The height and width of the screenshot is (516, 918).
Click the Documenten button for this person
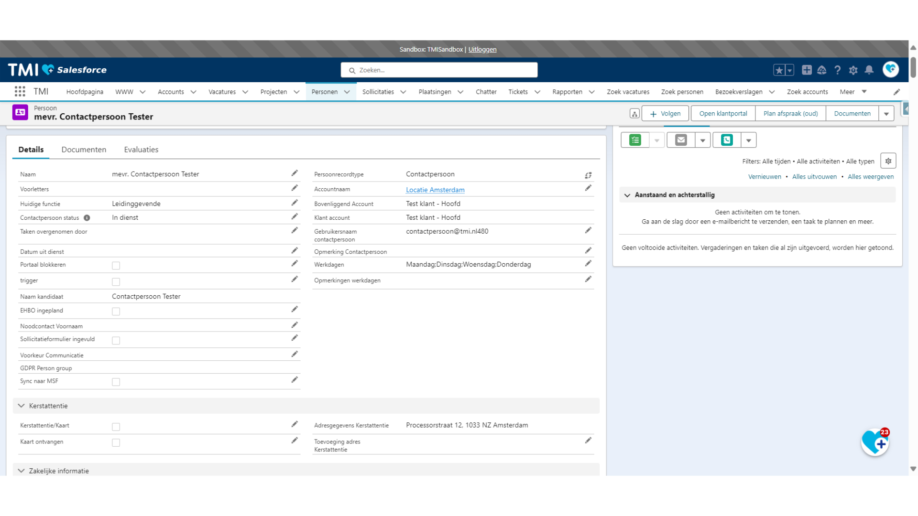[852, 113]
